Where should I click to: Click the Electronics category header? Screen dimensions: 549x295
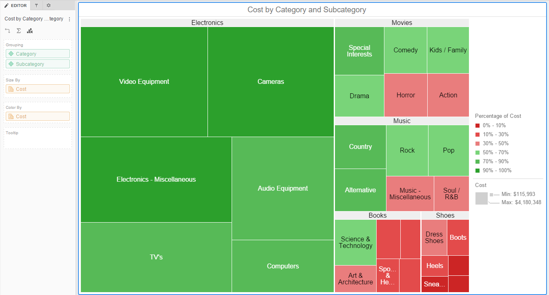pyautogui.click(x=207, y=23)
